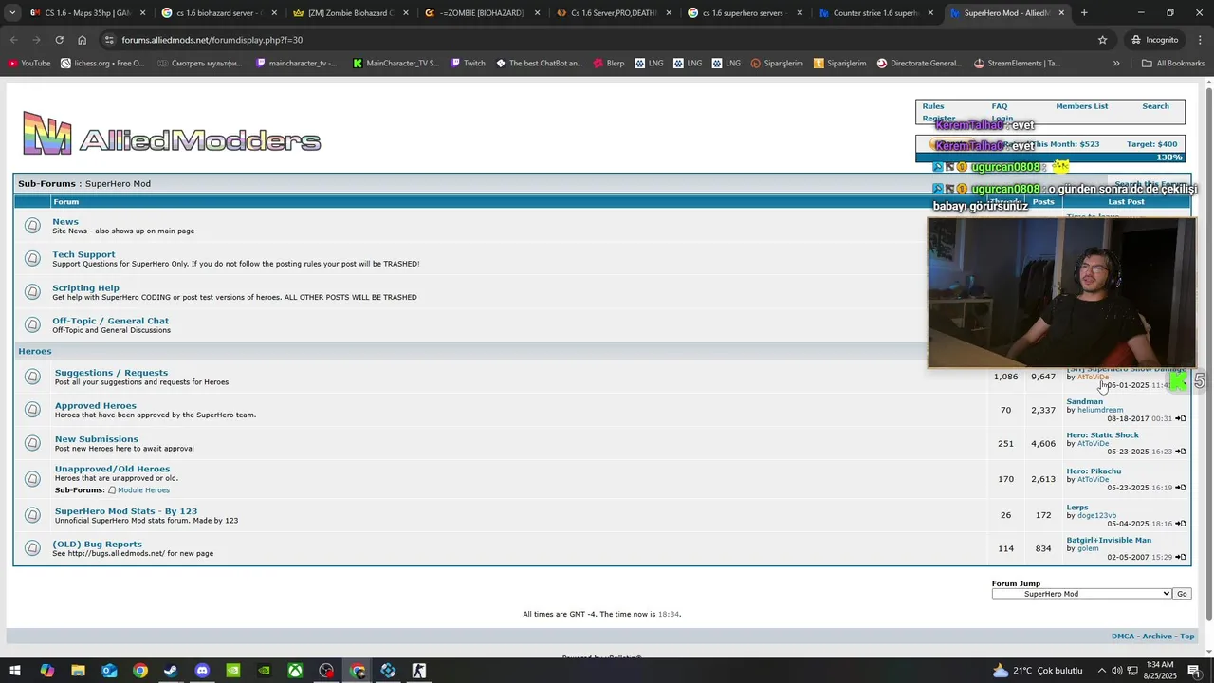Click the Incognito profile indicator
Screen dimensions: 1214x683
pyautogui.click(x=1154, y=40)
